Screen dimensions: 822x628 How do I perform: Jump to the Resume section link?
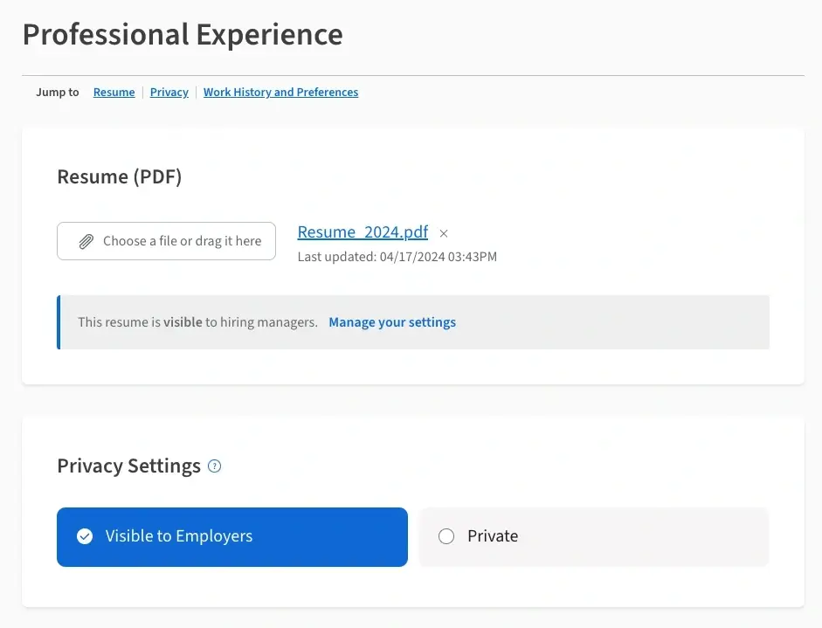pos(114,93)
